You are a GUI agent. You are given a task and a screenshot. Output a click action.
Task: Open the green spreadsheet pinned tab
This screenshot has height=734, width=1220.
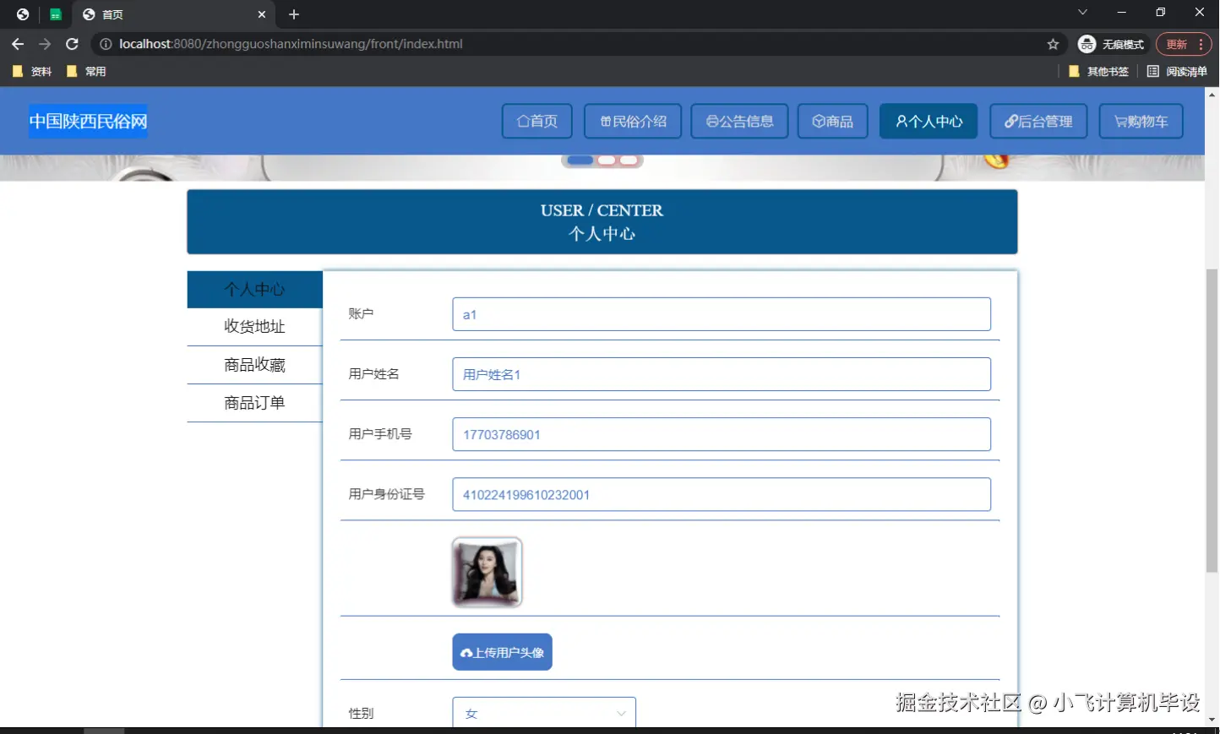point(55,14)
